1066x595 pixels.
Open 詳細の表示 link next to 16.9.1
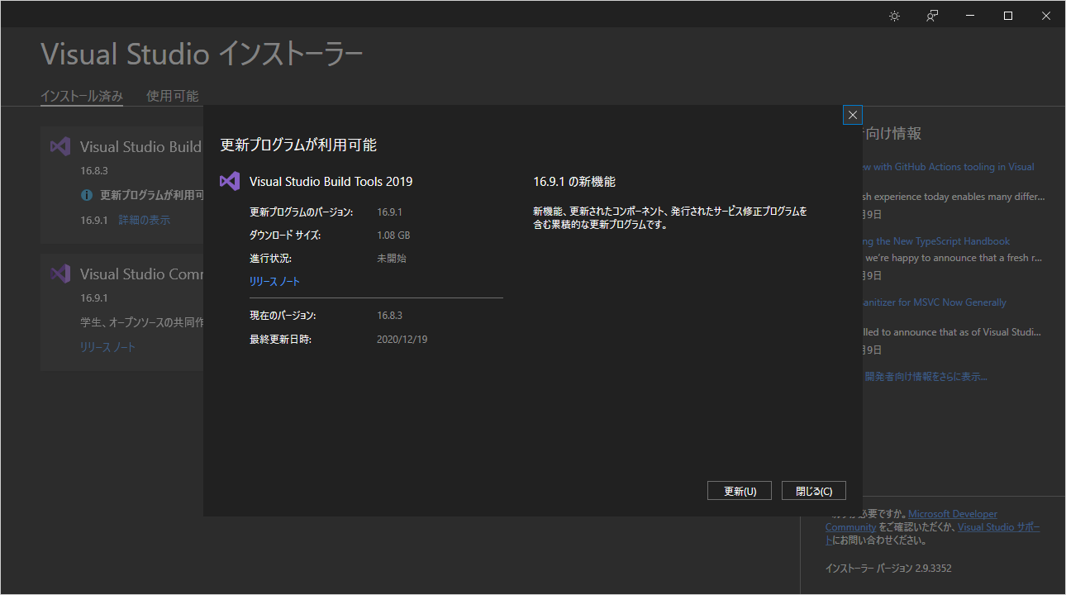(145, 220)
